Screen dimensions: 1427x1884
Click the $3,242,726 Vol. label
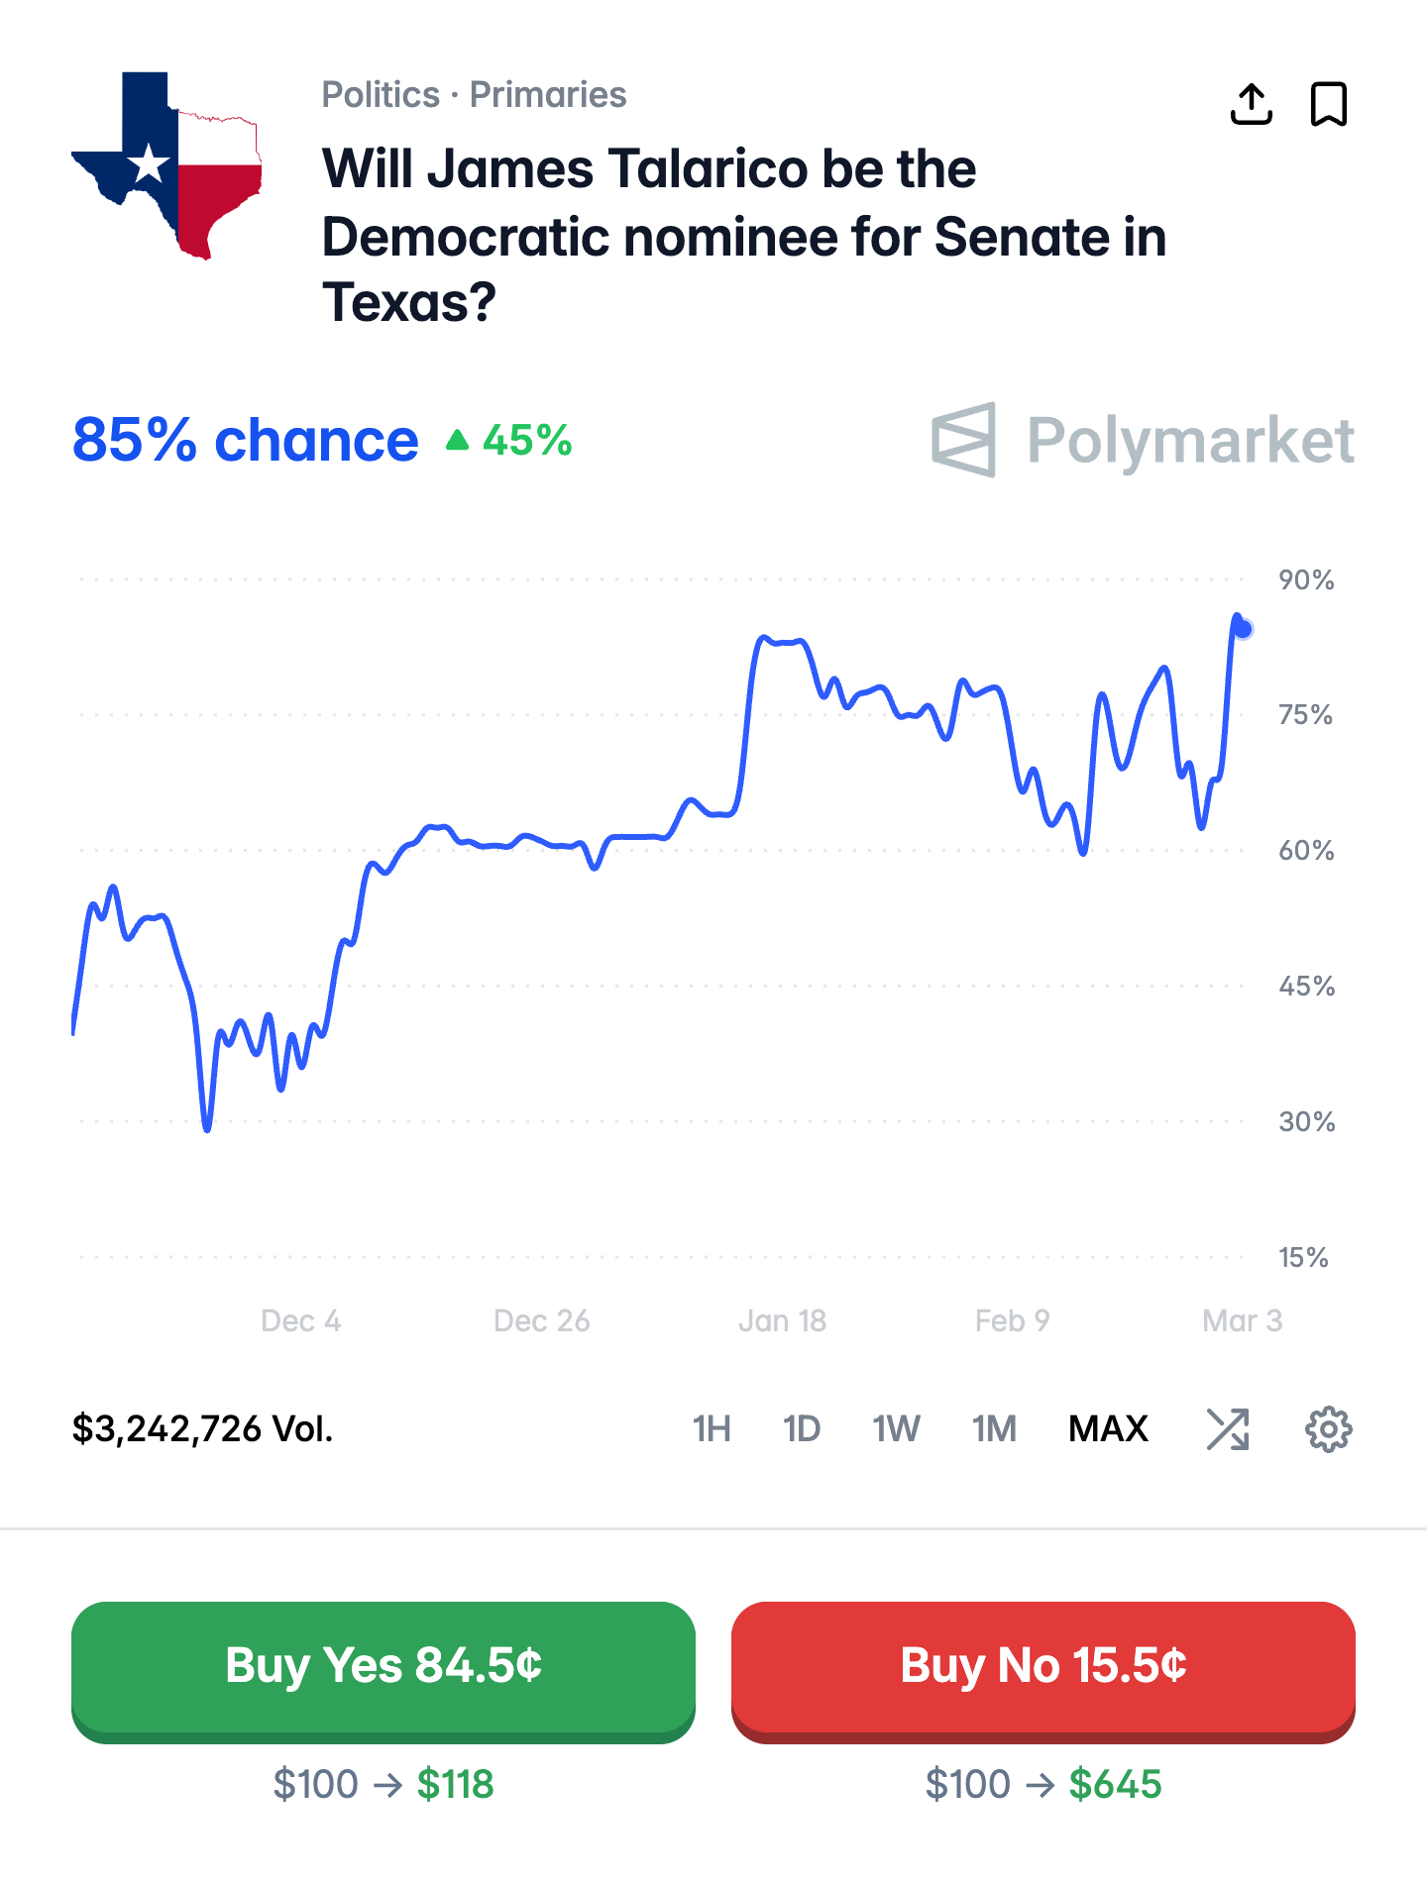point(202,1428)
